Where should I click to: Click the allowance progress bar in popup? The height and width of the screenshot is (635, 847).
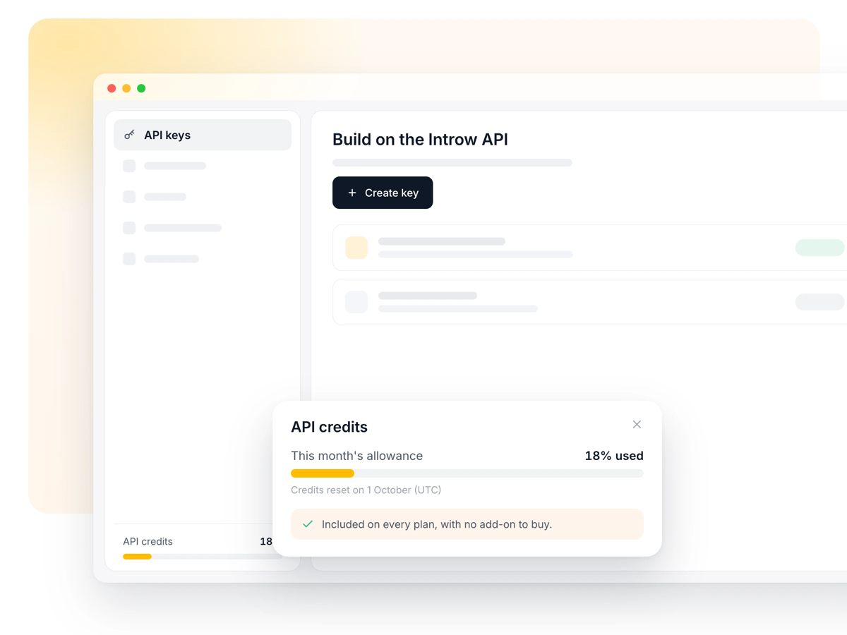pyautogui.click(x=467, y=473)
